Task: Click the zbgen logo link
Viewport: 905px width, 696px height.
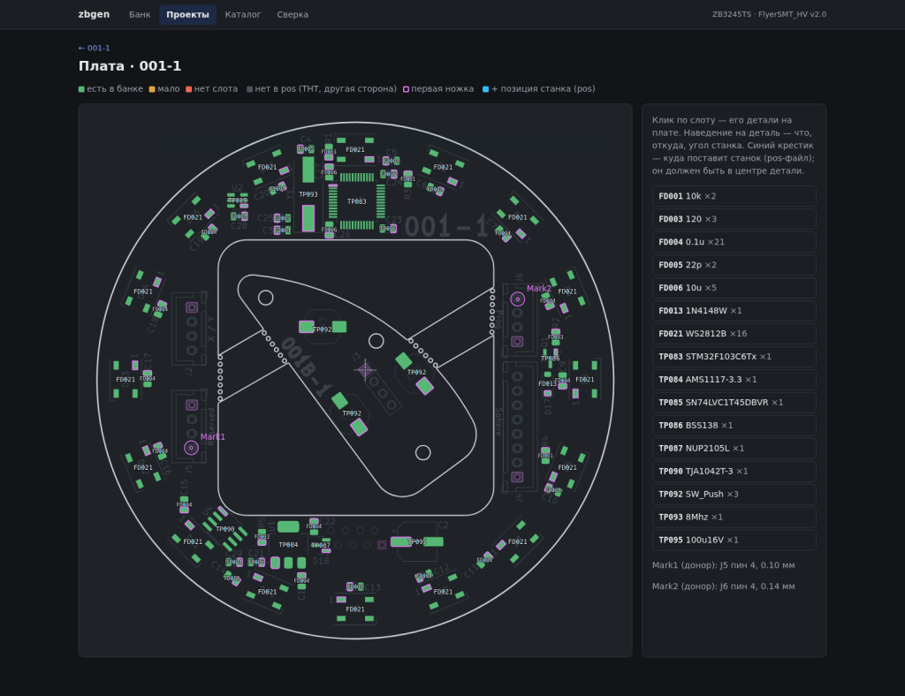Action: pos(94,14)
